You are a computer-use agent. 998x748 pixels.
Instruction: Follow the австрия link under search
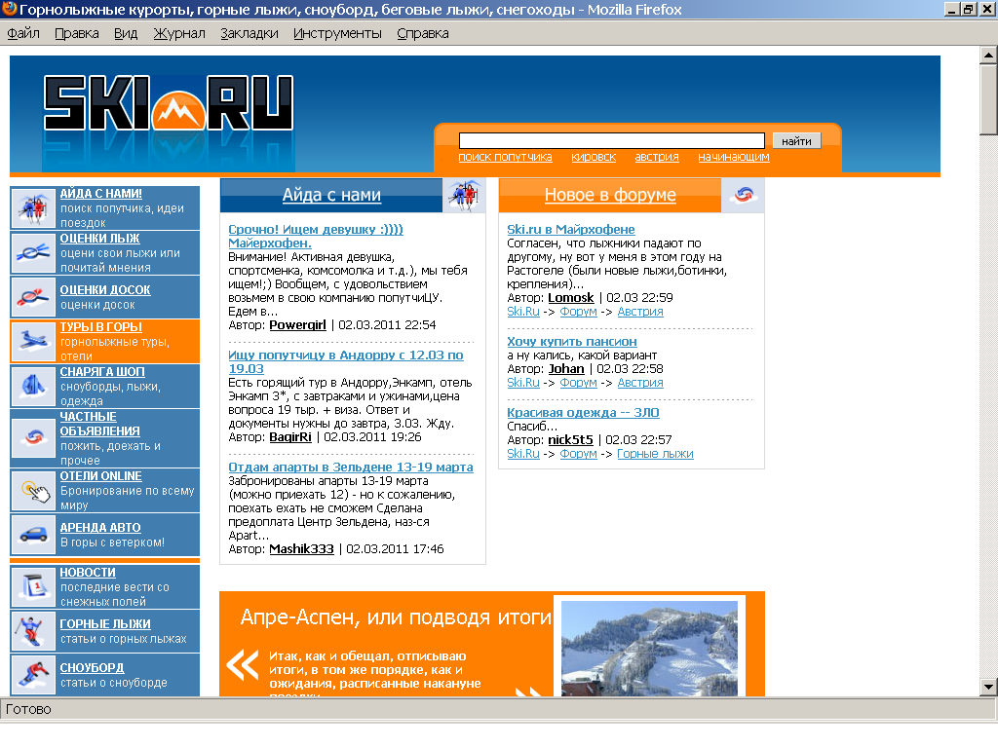[x=657, y=157]
